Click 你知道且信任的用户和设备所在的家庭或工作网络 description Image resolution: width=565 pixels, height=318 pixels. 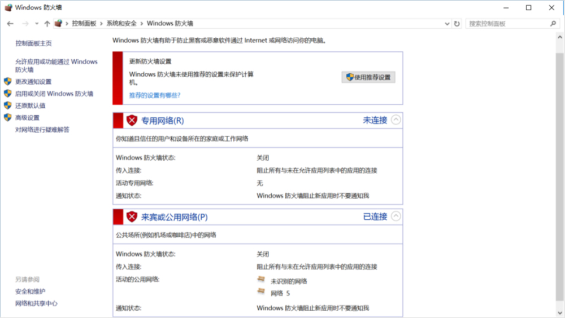pyautogui.click(x=182, y=139)
